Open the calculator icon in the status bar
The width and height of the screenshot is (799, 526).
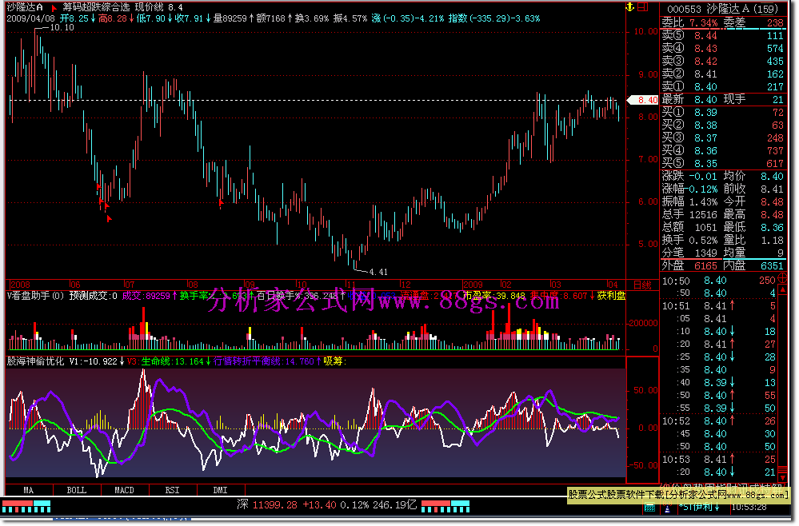click(x=649, y=507)
